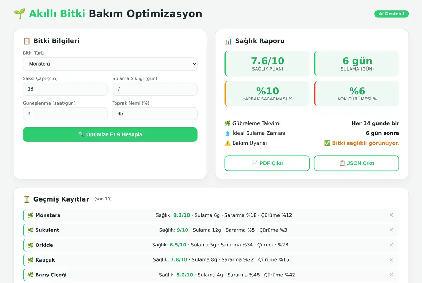
Task: Click the %6 Kök Çürümesi card
Action: 357,93
